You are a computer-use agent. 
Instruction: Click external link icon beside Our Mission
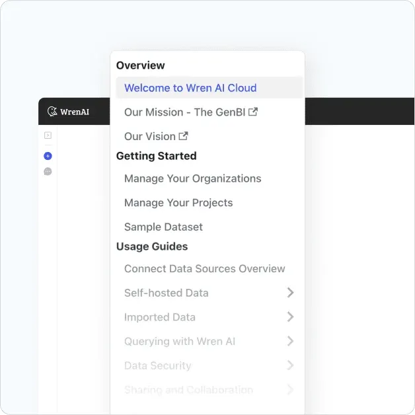(252, 112)
